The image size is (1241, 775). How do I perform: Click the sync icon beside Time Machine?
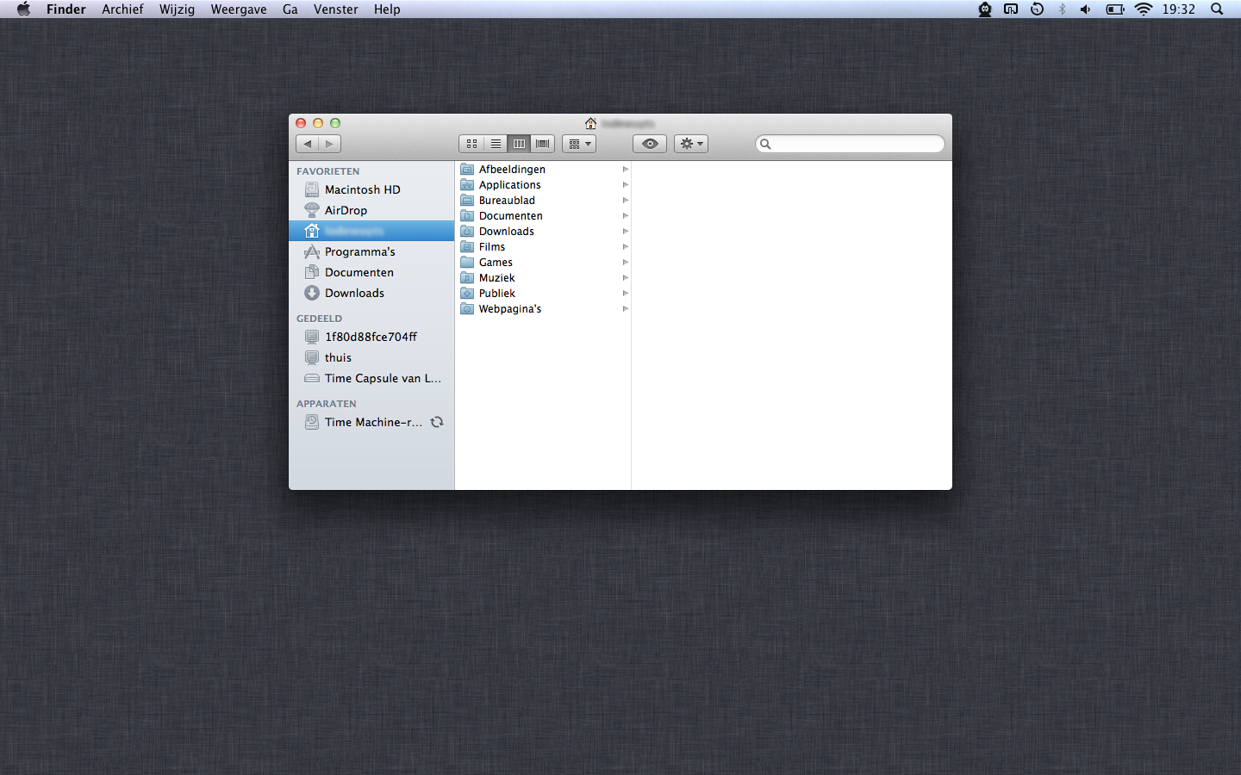point(437,422)
